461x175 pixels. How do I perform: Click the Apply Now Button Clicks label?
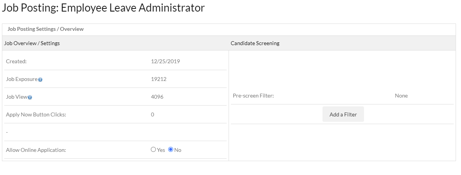click(x=36, y=114)
